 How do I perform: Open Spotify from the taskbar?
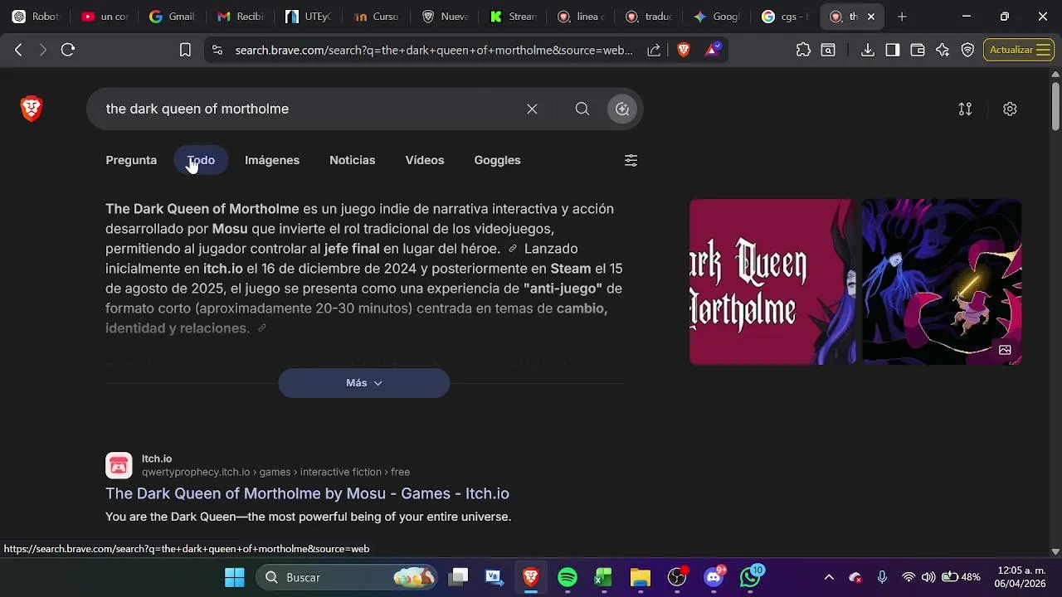pos(568,577)
